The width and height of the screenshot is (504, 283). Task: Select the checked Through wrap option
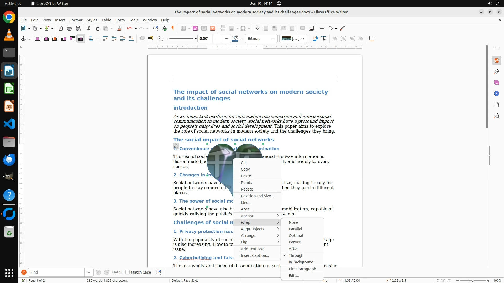click(296, 255)
